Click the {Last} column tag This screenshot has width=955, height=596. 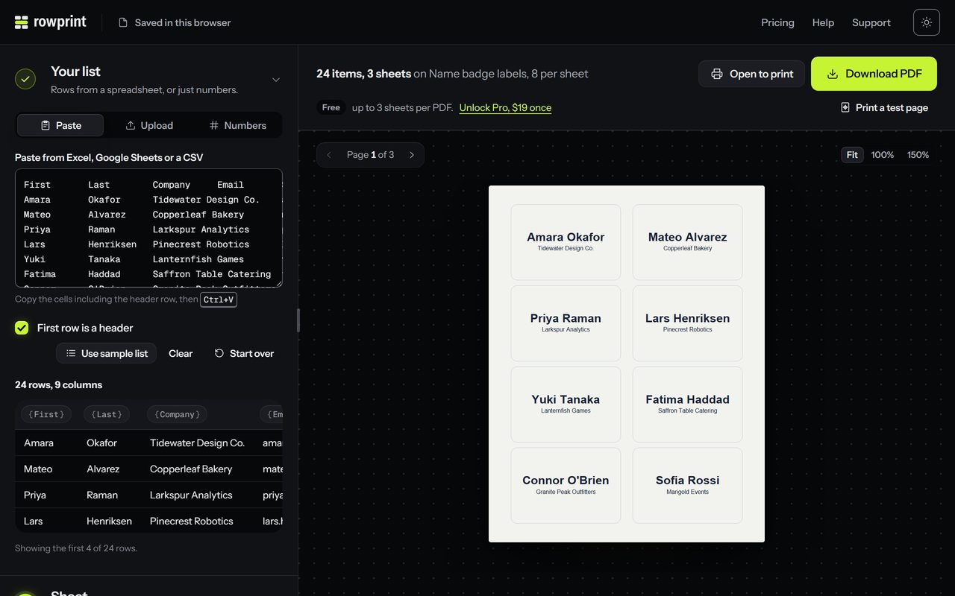point(106,414)
